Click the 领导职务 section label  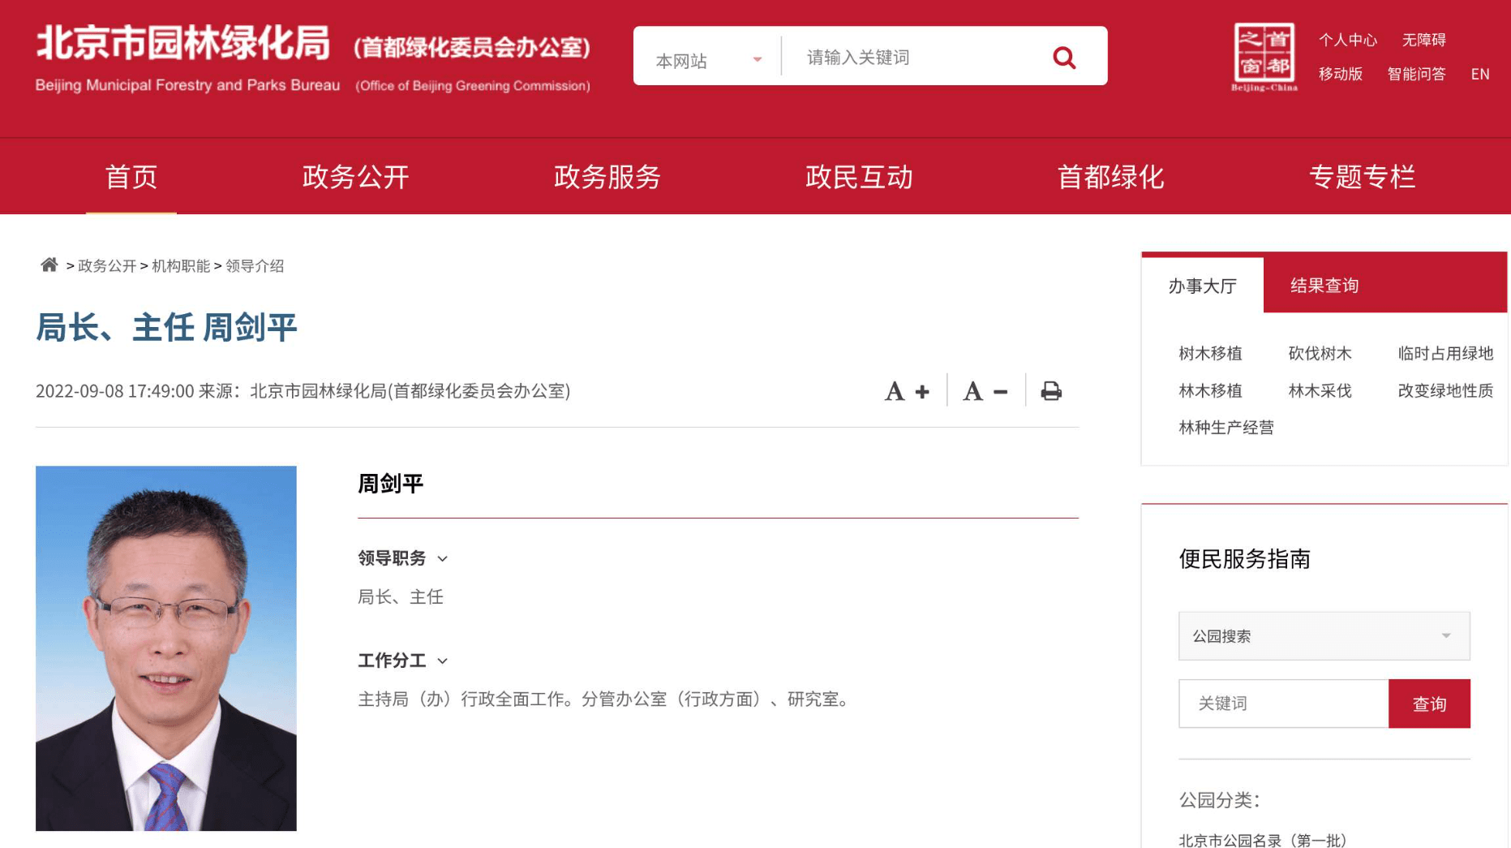pos(392,558)
